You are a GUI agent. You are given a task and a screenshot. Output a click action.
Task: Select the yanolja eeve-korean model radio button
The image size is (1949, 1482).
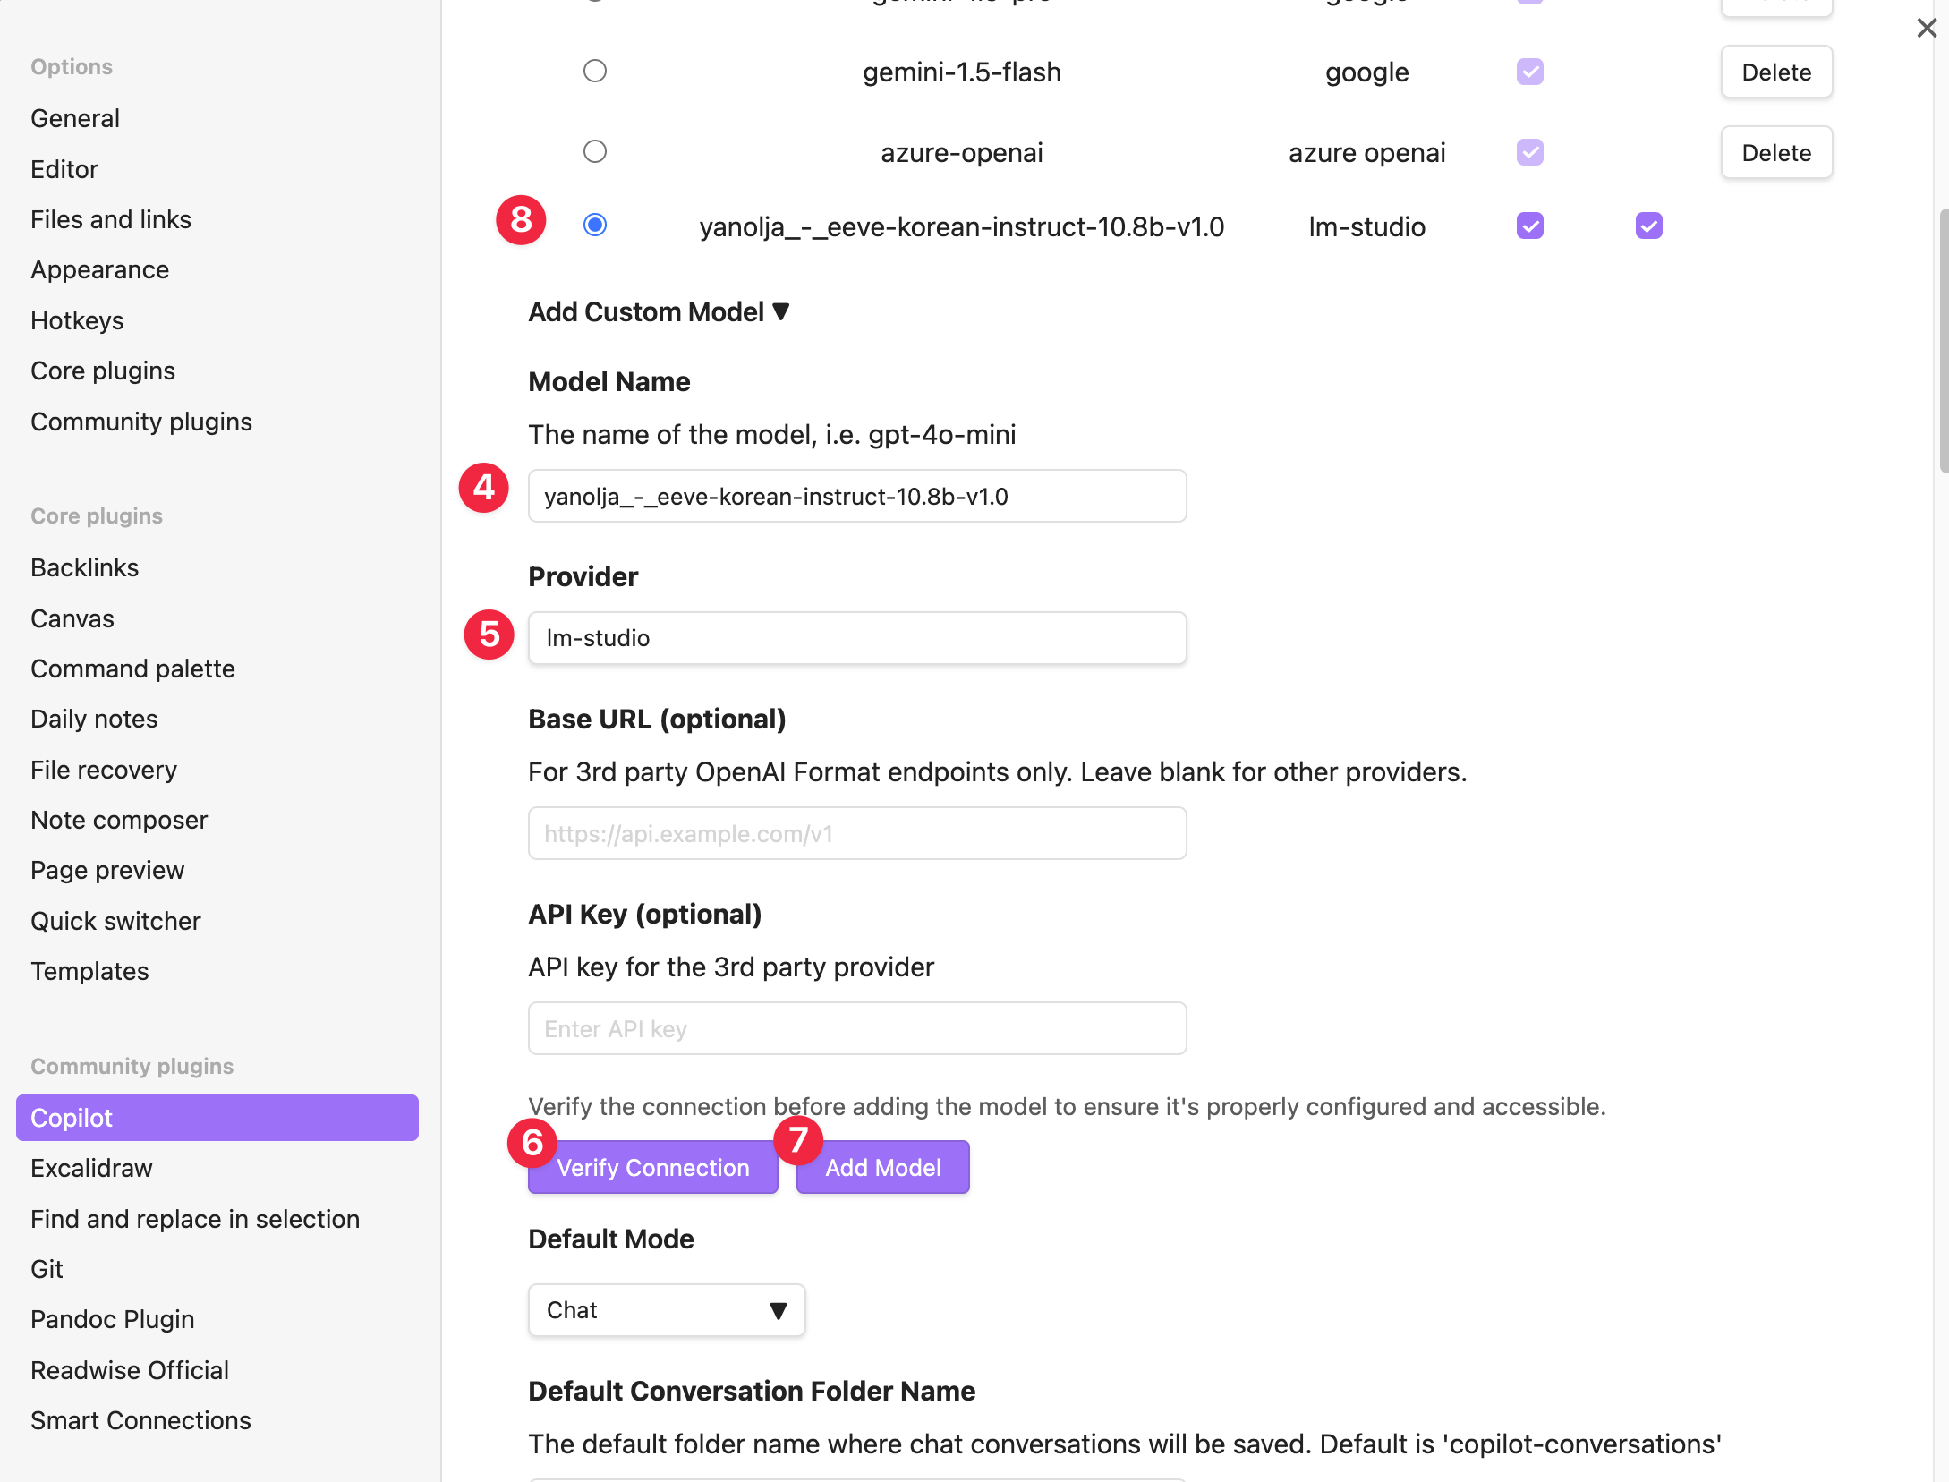point(595,225)
